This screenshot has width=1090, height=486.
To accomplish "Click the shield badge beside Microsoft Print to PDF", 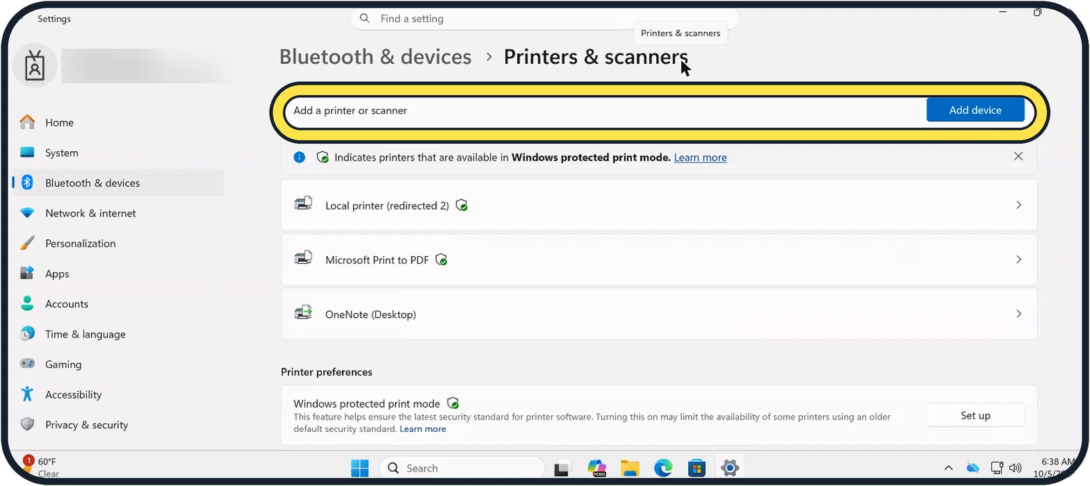I will coord(441,260).
